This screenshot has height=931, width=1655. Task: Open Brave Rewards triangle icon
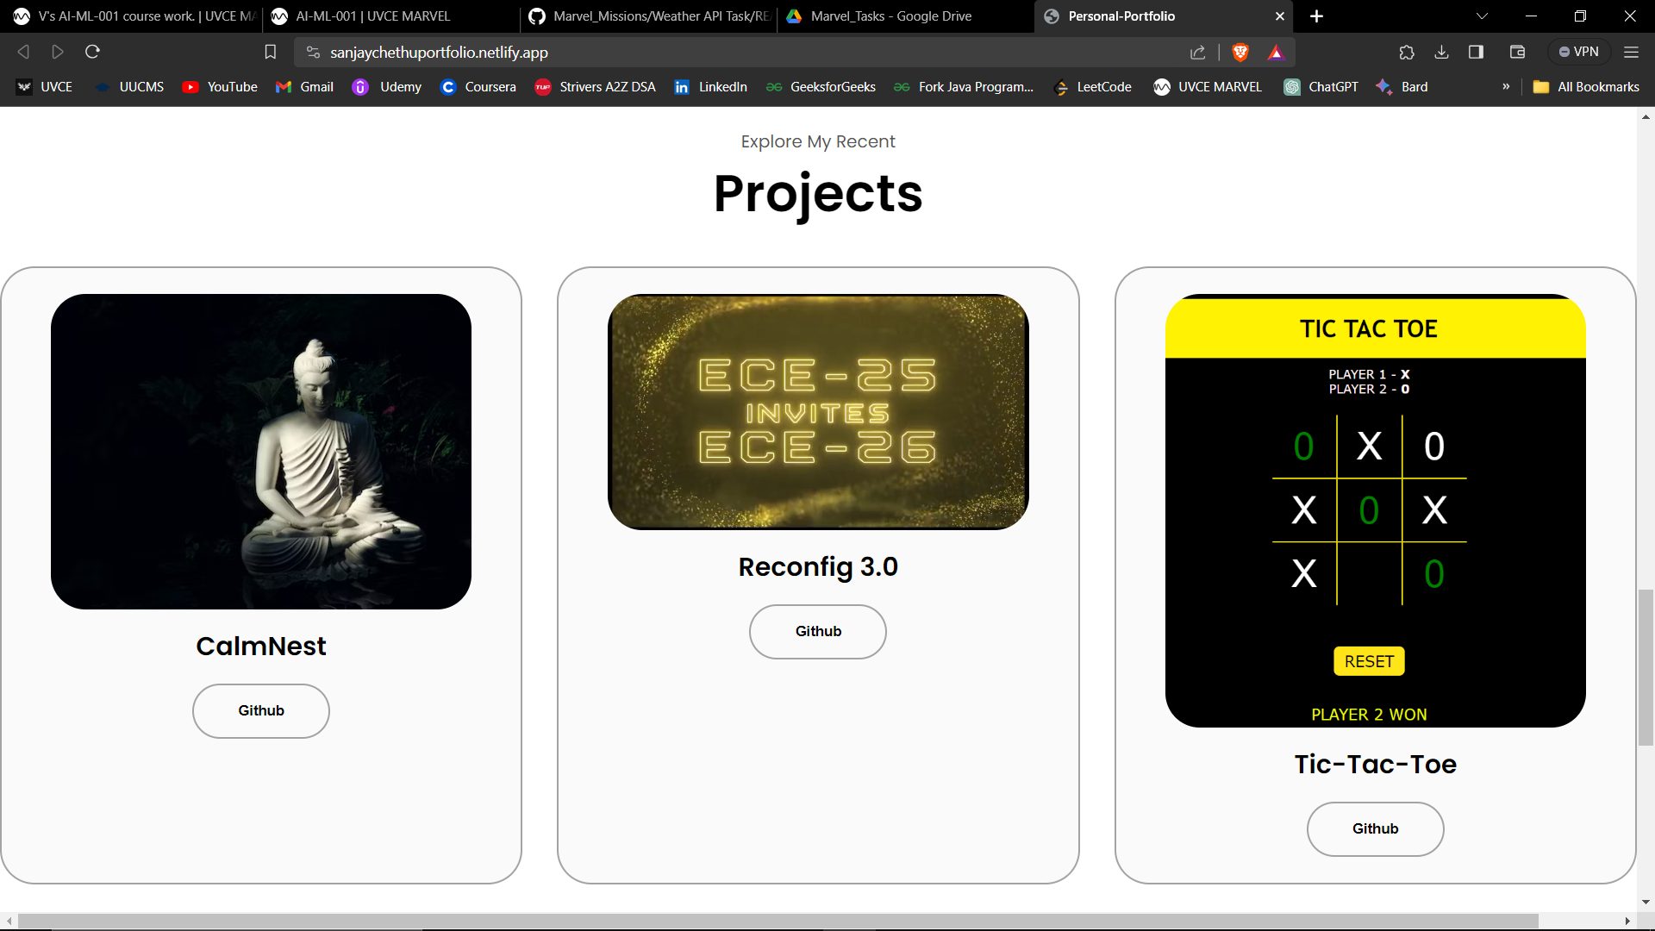coord(1276,53)
